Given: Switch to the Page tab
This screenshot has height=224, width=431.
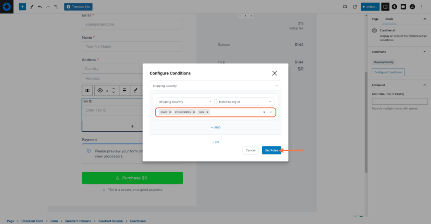Looking at the screenshot, I should point(375,19).
